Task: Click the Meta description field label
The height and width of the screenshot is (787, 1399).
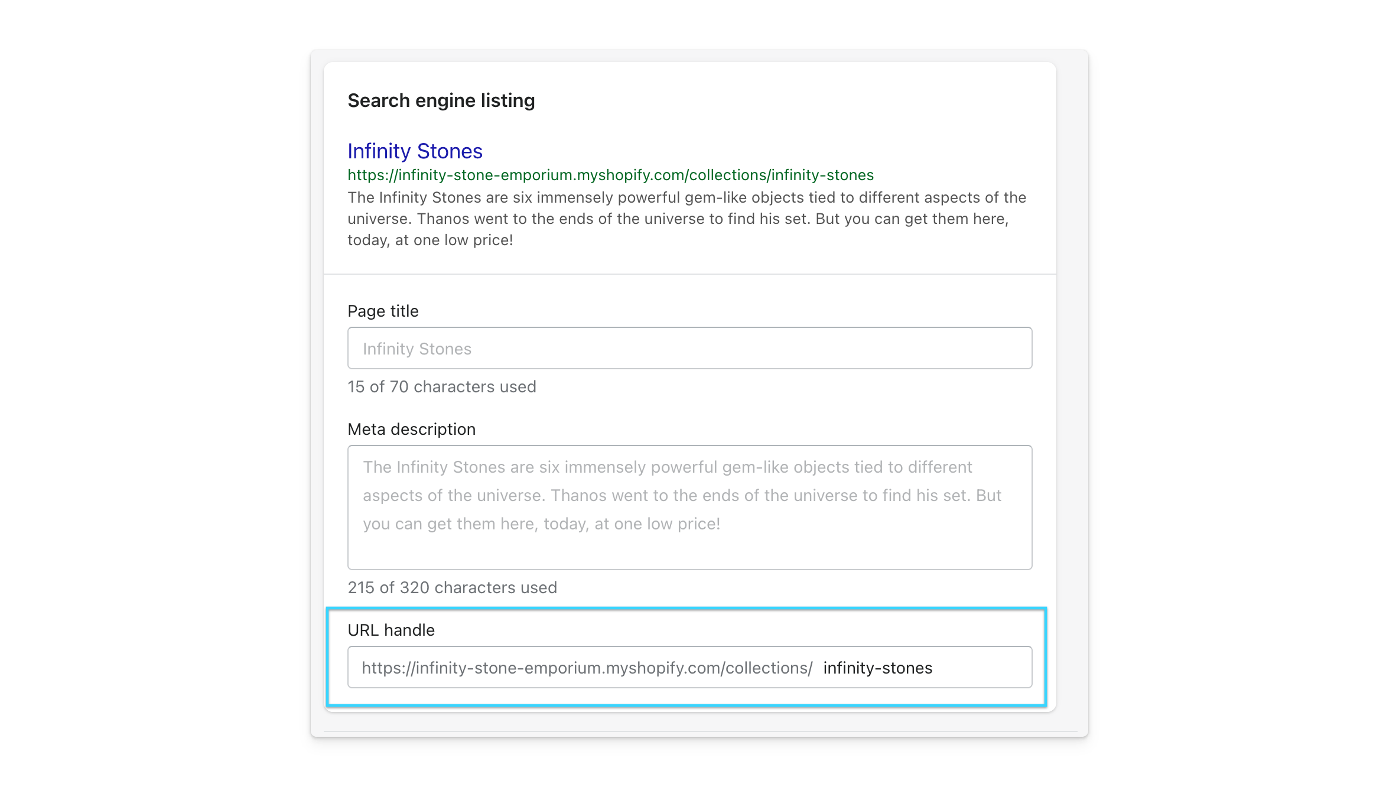Action: [411, 429]
